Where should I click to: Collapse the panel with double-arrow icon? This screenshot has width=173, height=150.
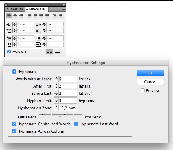64,5
